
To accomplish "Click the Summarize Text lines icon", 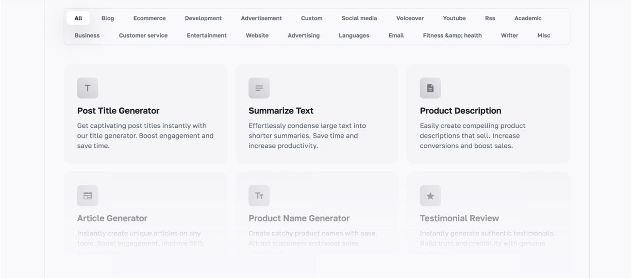I will tap(259, 88).
